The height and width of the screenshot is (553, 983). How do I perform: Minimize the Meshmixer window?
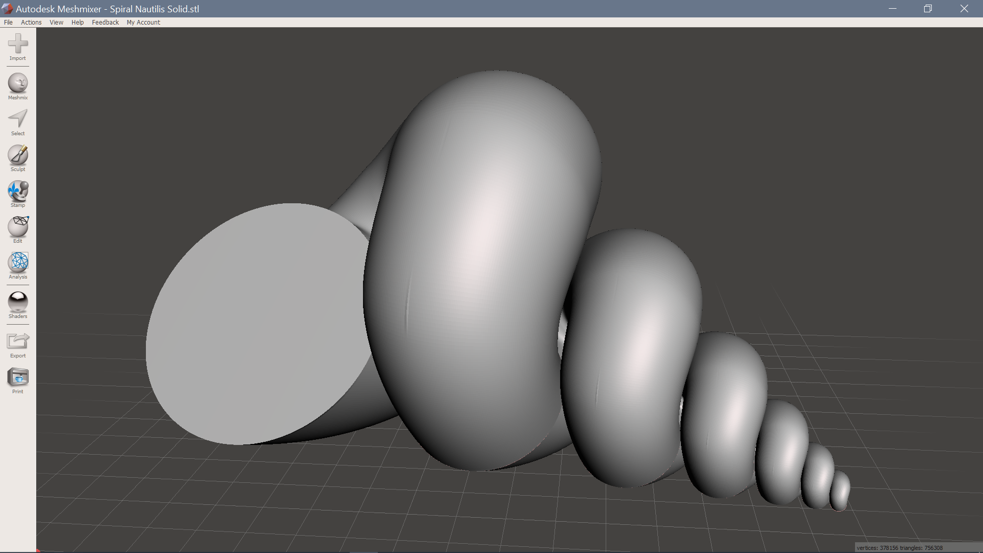pyautogui.click(x=892, y=9)
